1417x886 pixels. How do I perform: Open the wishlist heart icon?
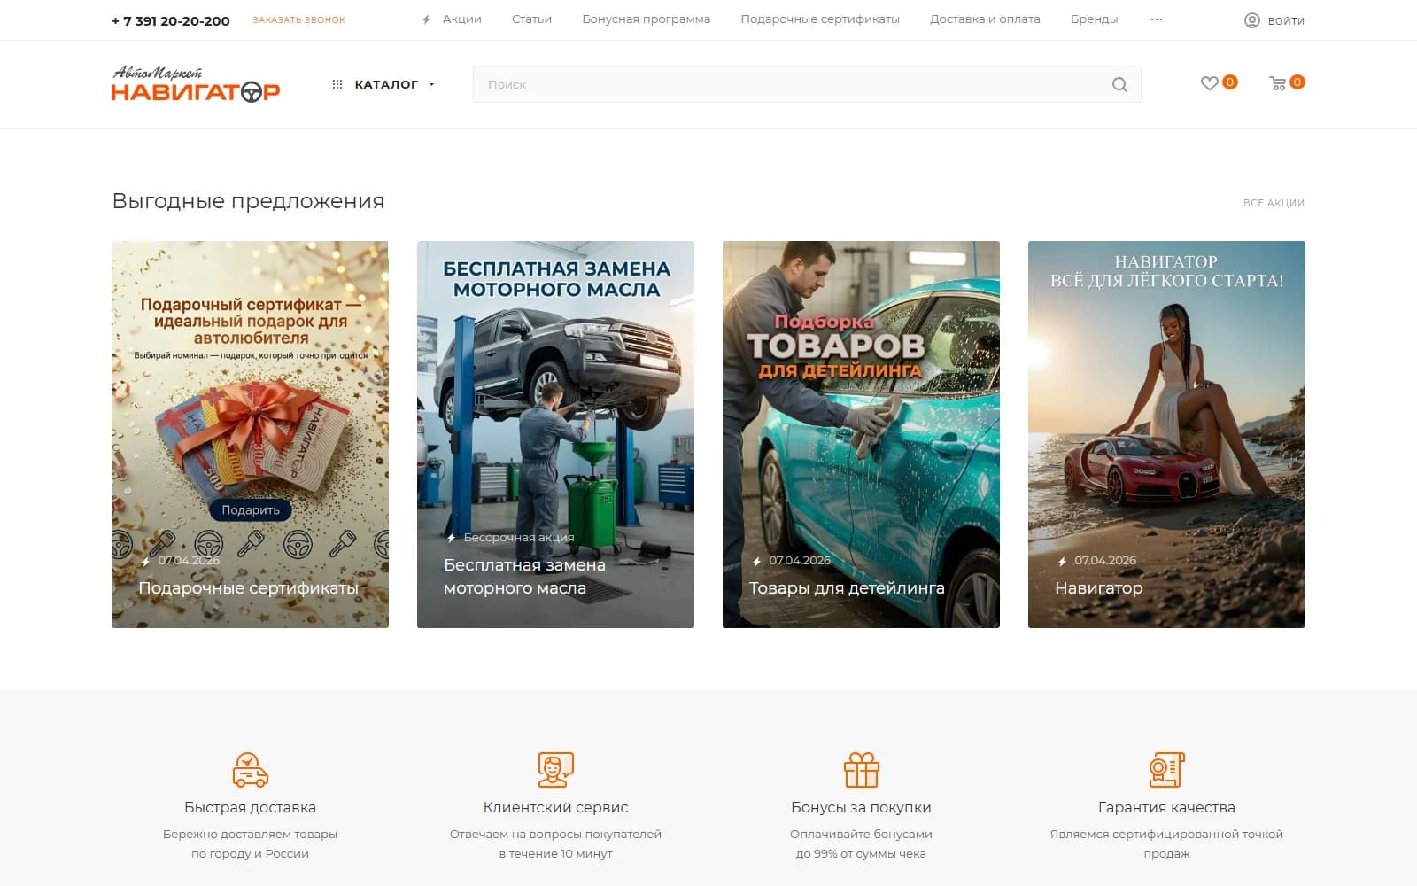[1209, 83]
